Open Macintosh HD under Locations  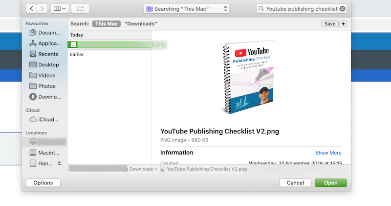tap(45, 153)
